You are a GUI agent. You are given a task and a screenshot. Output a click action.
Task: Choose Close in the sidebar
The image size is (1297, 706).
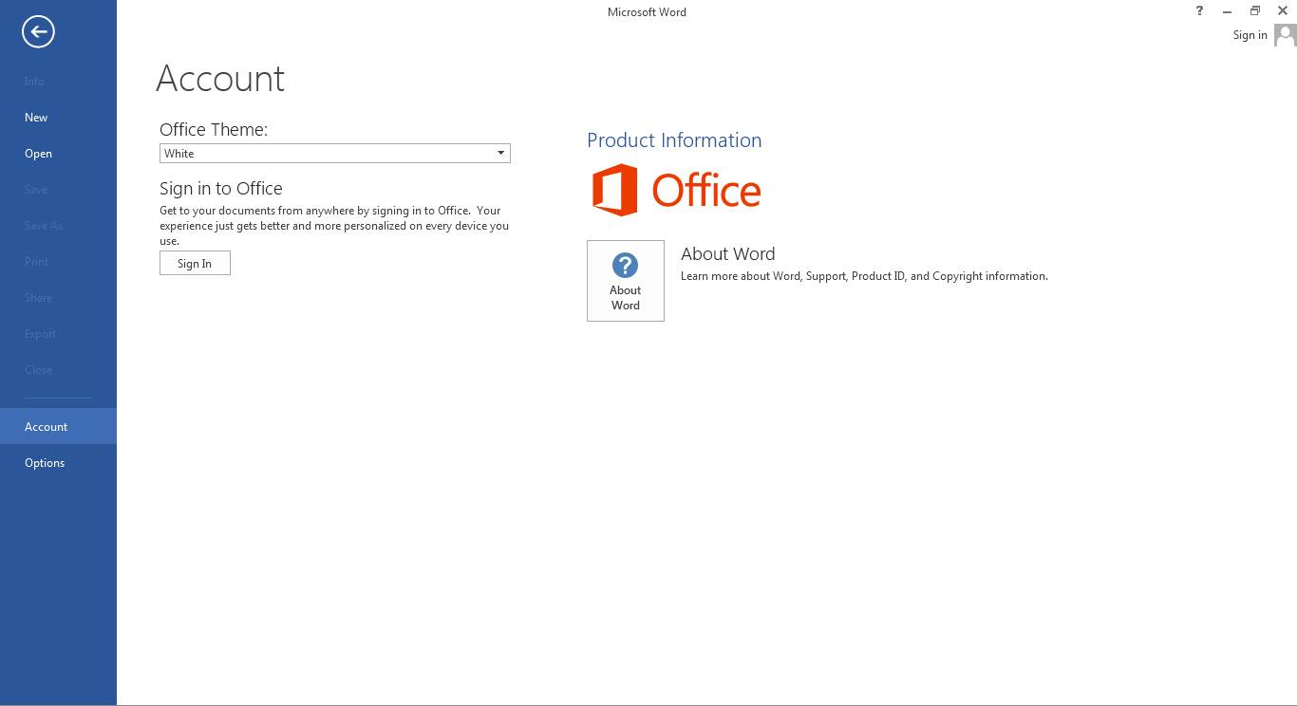[x=58, y=370]
